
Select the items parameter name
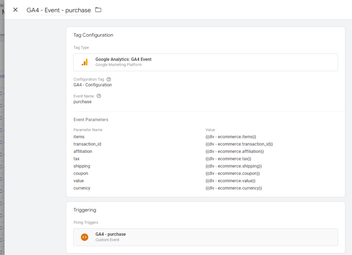(x=79, y=137)
